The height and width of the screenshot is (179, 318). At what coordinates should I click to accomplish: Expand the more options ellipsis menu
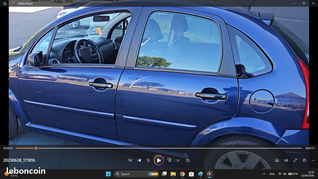313,160
